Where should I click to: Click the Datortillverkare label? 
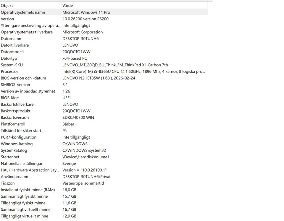tap(15, 45)
